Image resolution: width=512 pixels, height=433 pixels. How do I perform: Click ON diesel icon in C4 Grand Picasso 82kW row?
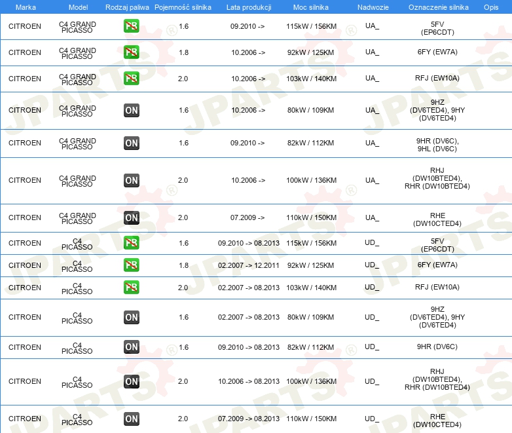tap(131, 143)
